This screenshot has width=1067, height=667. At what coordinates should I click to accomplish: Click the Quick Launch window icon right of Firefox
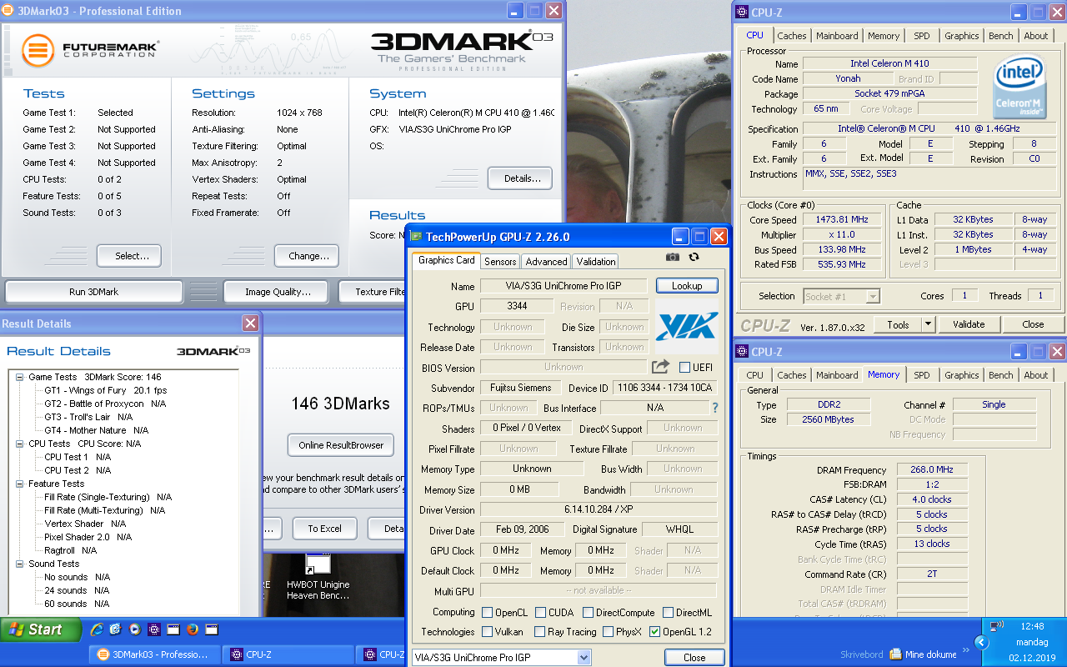tap(212, 629)
